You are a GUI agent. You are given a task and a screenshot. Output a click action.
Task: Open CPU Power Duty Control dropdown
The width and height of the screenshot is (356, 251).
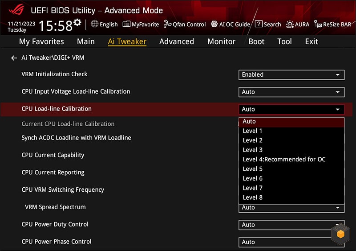(291, 225)
